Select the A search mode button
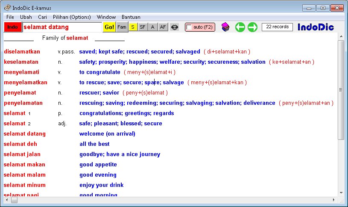348x207 pixels. point(153,27)
